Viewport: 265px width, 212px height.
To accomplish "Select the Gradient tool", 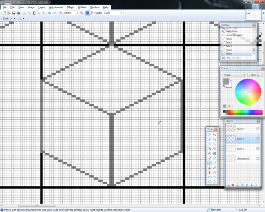I will pyautogui.click(x=214, y=153).
